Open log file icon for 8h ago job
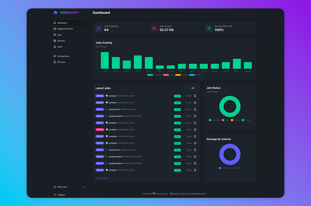The image size is (311, 206). 195,96
